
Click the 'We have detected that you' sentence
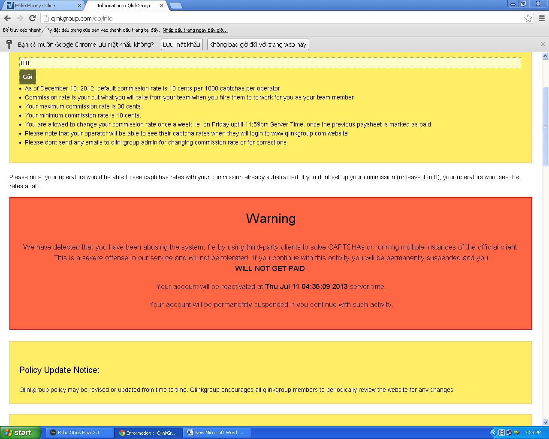[271, 247]
